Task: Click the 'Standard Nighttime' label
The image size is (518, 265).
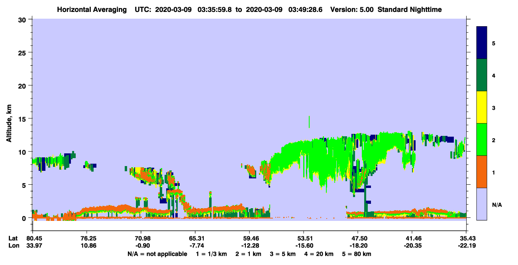Action: [410, 10]
